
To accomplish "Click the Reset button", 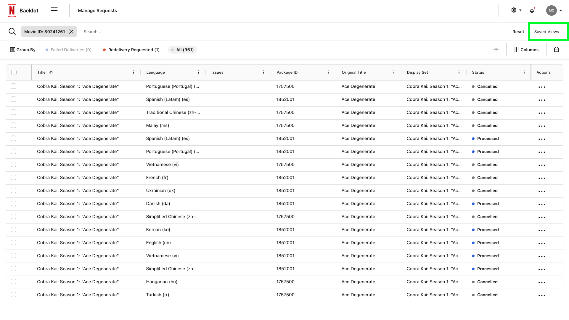I will 518,31.
